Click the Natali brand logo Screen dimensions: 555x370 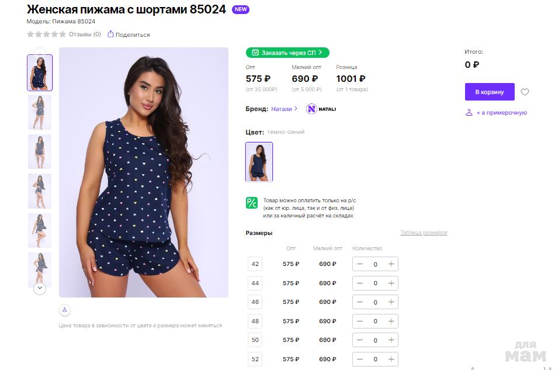click(x=321, y=109)
